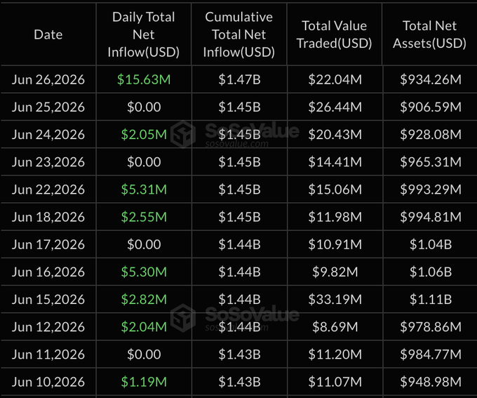Click the $0.00 inflow on Jun 11,2026 row
The width and height of the screenshot is (477, 398).
(x=144, y=354)
